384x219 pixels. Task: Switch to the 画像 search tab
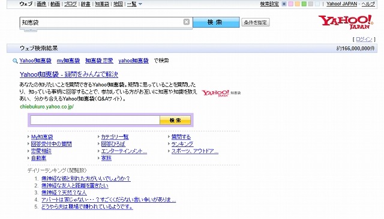41,4
